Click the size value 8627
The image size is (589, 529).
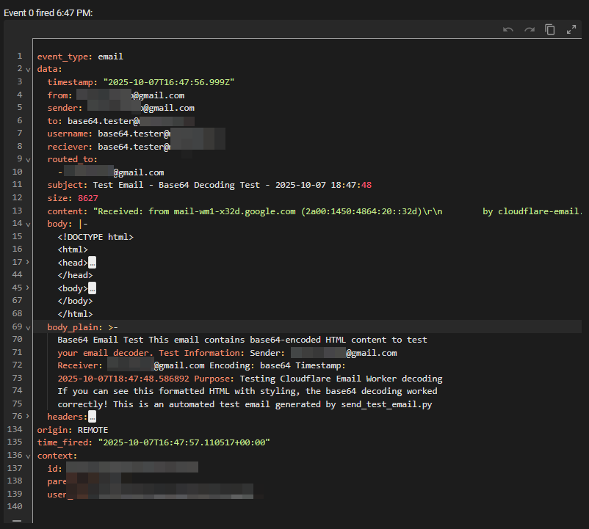click(x=88, y=198)
